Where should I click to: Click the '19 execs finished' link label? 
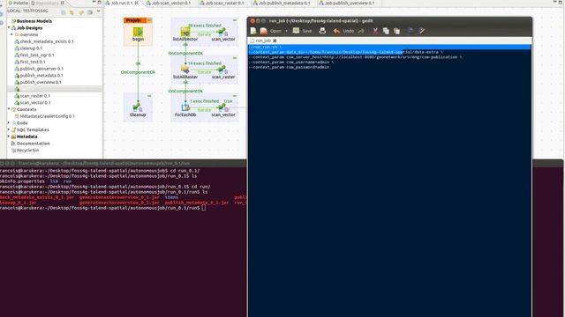coord(205,26)
